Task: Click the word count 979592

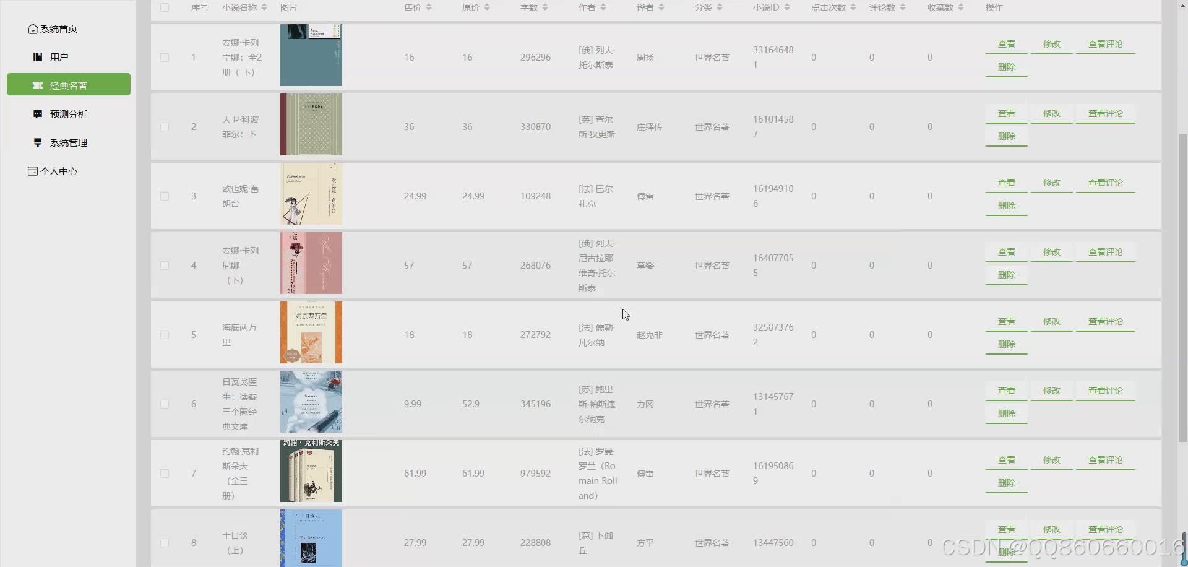Action: 535,474
